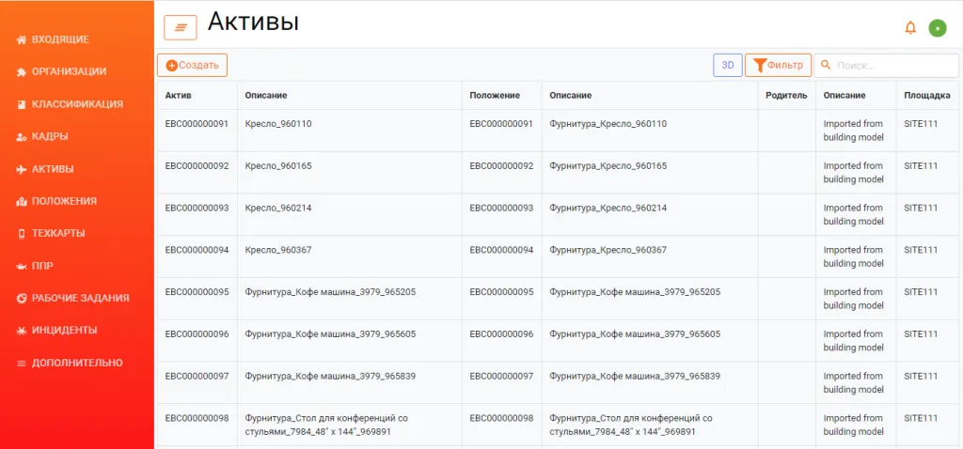Go to the ППР menu item
The image size is (963, 449).
(x=42, y=266)
